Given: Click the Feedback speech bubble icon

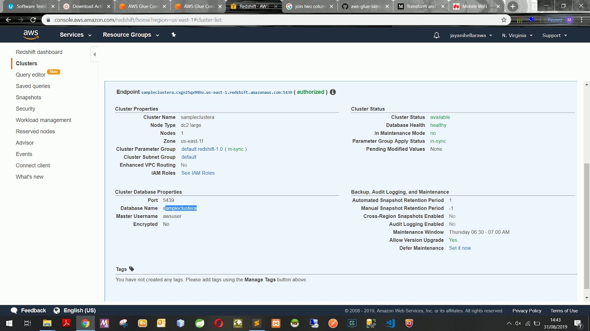Looking at the screenshot, I should [14, 310].
